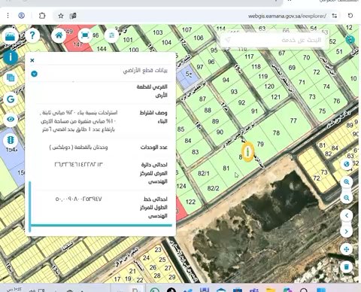Click the orange marker on the selected parcel
Viewport: 361px width, 292px height.
pyautogui.click(x=248, y=151)
